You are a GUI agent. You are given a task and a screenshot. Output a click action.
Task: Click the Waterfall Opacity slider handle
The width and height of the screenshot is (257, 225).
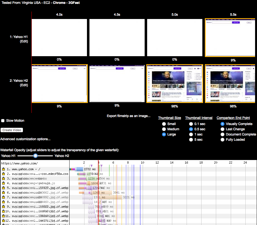[35, 156]
